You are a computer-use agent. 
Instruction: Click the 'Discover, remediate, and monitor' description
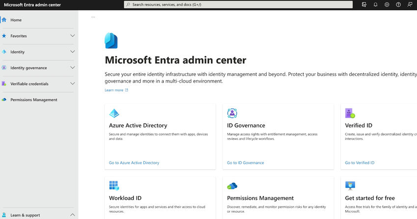[x=276, y=209]
